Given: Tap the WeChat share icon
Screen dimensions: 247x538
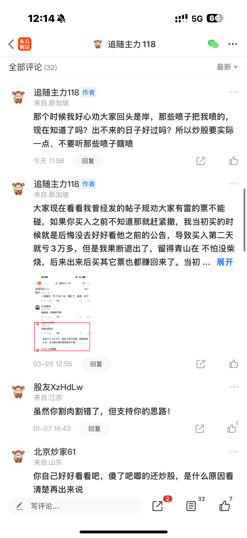Looking at the screenshot, I should point(213,44).
